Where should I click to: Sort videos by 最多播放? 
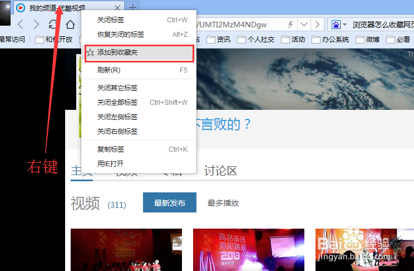coord(223,203)
